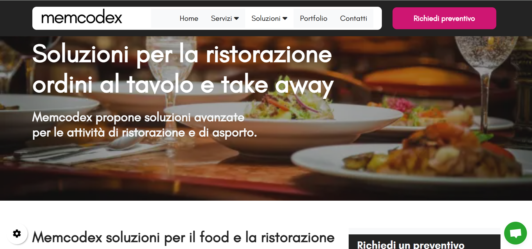Click the hero subtitle about Memcodex solutions

pos(145,125)
